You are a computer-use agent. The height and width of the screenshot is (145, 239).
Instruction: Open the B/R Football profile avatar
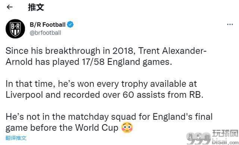tap(15, 29)
